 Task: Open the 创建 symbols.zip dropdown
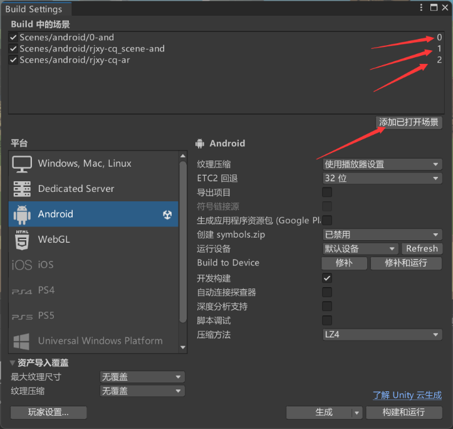point(382,235)
